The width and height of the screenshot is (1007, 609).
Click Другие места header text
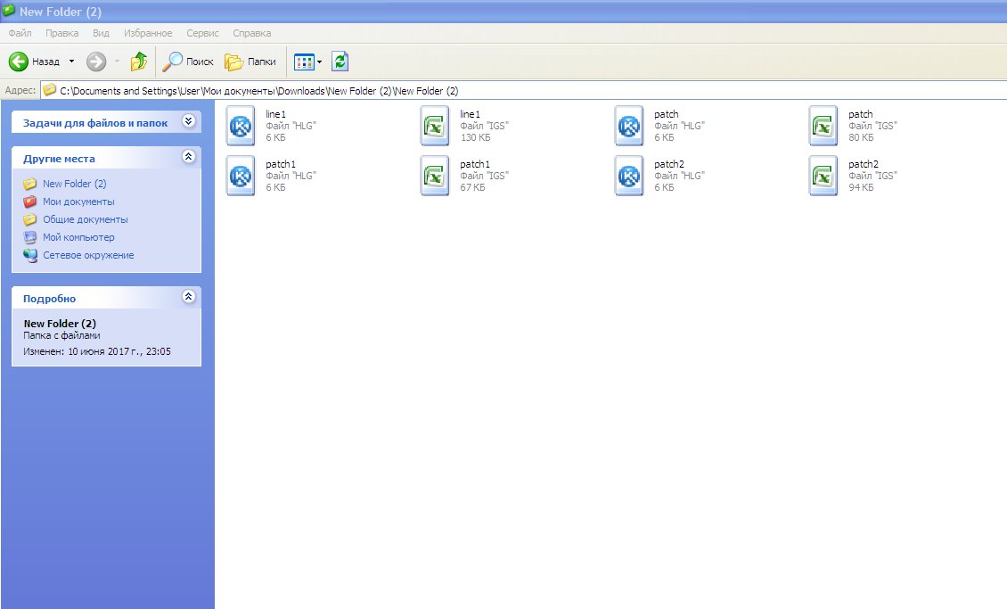pyautogui.click(x=59, y=159)
